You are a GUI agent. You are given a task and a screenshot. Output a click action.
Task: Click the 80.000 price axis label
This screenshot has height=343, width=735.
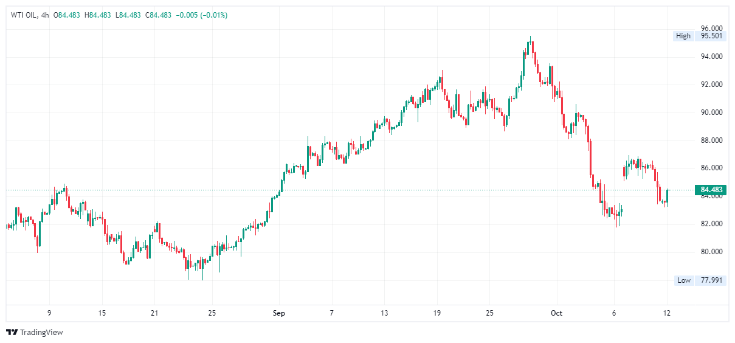pyautogui.click(x=711, y=252)
